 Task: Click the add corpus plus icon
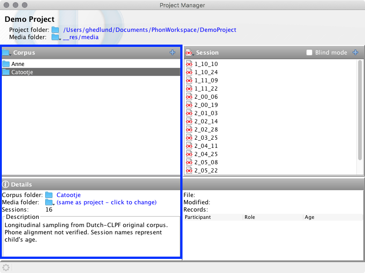(x=172, y=53)
